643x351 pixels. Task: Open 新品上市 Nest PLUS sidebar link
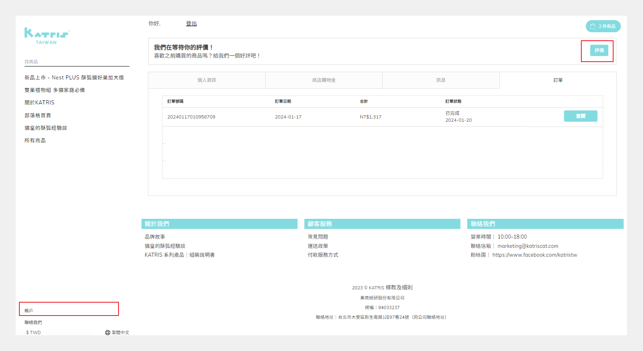click(x=74, y=77)
